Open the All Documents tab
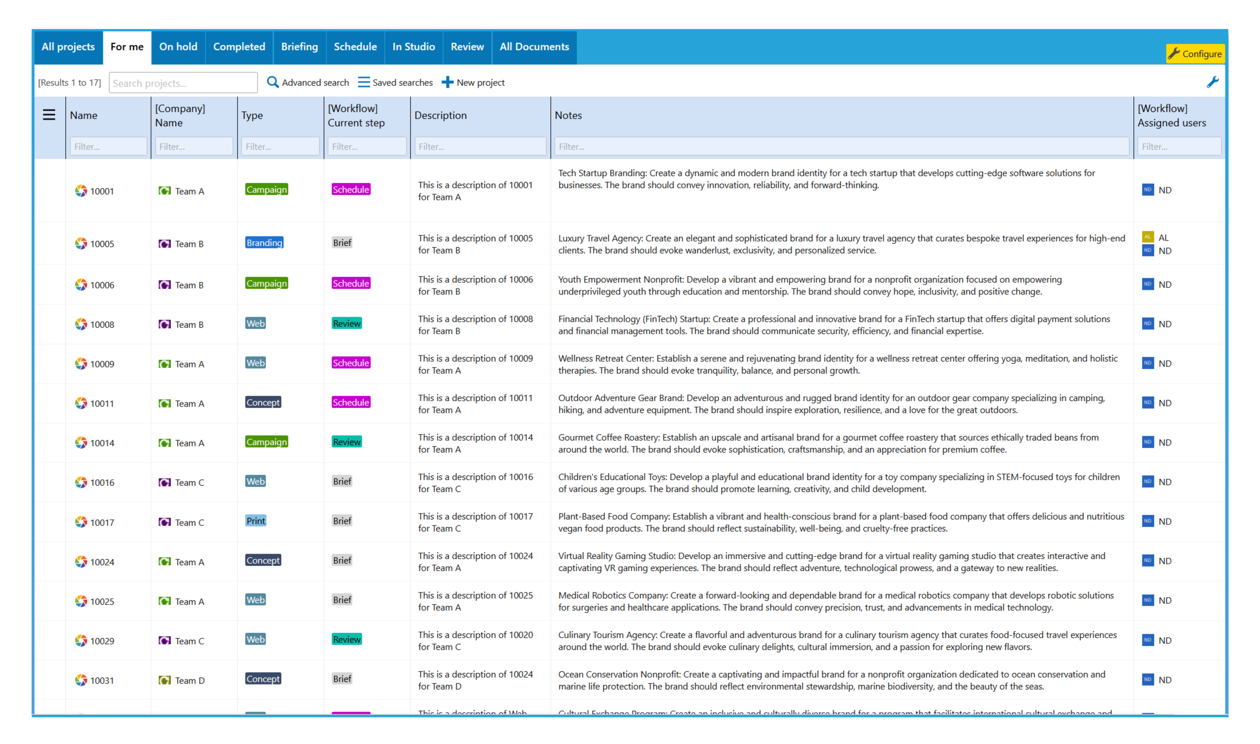The image size is (1260, 744). pyautogui.click(x=534, y=47)
